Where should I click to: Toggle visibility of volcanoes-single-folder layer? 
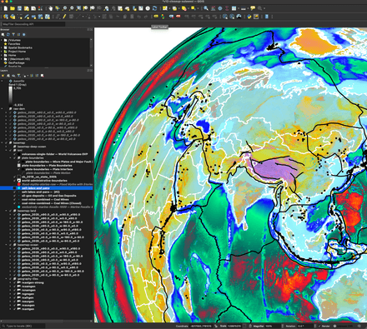click(15, 154)
